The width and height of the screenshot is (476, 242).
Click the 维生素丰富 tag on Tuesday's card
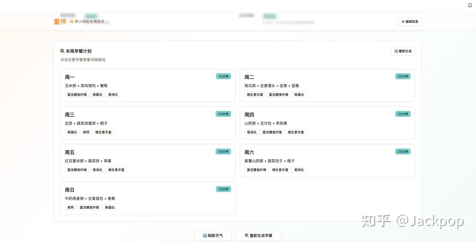pos(255,95)
